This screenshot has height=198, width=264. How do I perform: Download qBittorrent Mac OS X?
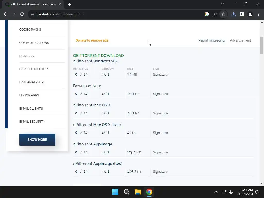[x=92, y=105]
